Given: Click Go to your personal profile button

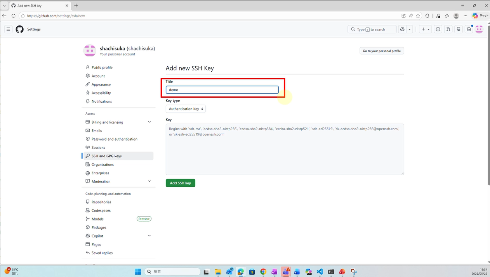Looking at the screenshot, I should click(382, 51).
